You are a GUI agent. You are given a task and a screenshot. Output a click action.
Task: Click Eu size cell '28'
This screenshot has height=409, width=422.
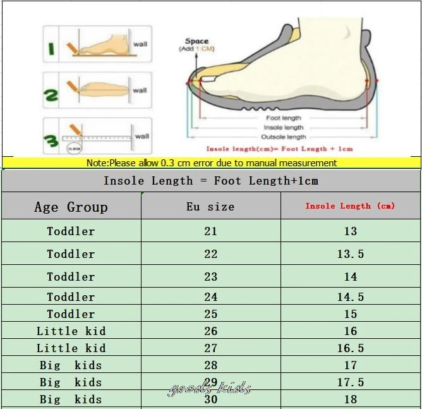[x=211, y=365]
